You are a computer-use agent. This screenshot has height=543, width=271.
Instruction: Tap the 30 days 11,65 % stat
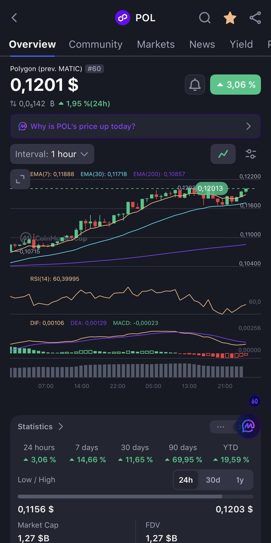135,453
